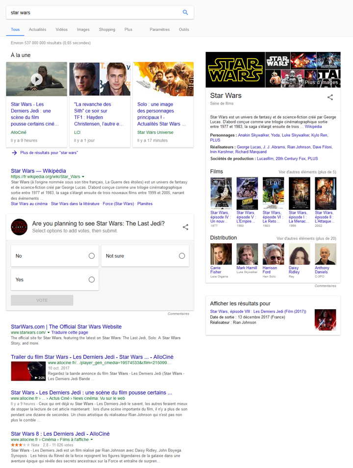
Task: Switch to the Images tab
Action: tap(83, 29)
